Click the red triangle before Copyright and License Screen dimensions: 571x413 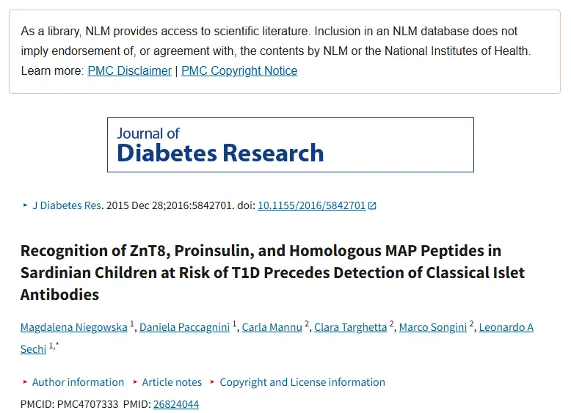click(x=212, y=382)
